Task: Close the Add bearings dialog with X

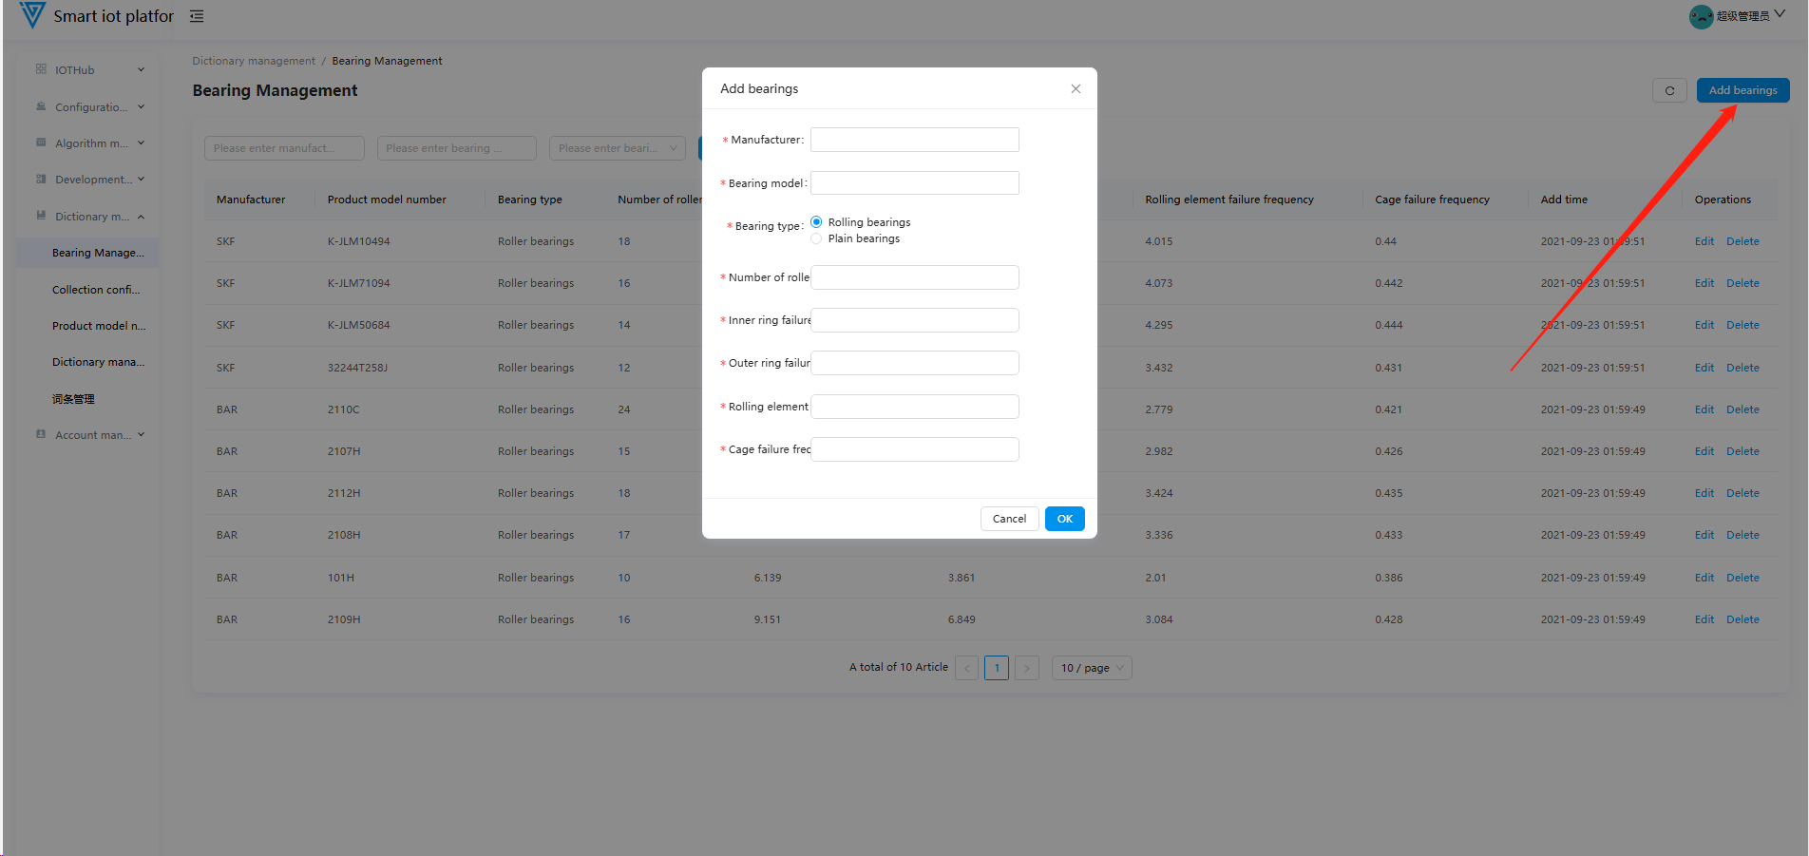Action: pyautogui.click(x=1076, y=88)
